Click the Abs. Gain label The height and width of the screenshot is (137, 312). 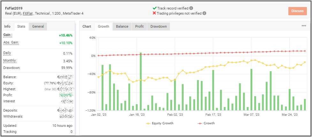11,42
